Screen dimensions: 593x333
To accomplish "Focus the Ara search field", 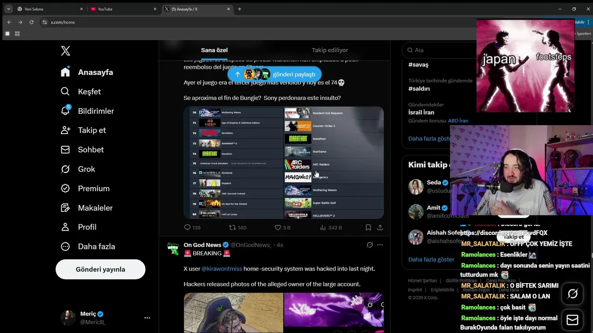I will [x=439, y=50].
